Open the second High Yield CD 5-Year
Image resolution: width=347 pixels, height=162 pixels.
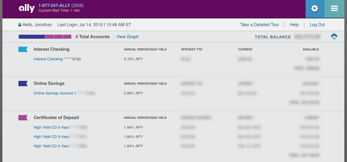coord(51,137)
